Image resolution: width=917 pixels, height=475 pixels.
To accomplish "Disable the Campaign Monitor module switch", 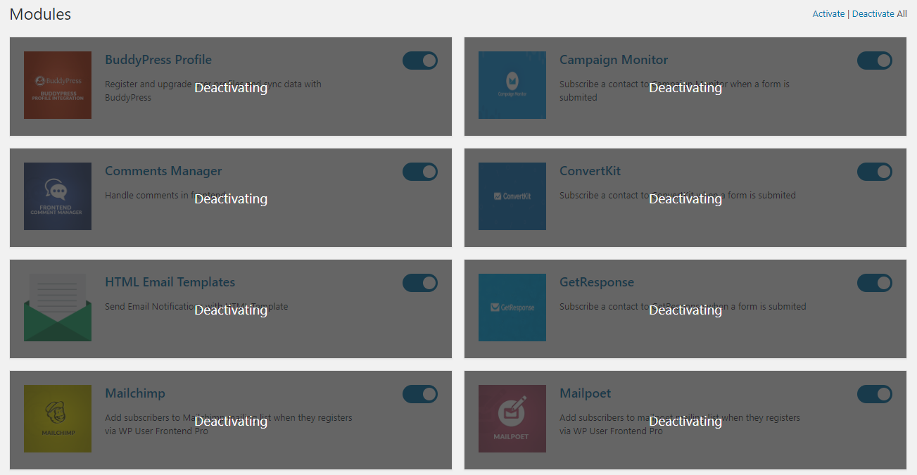I will 875,61.
